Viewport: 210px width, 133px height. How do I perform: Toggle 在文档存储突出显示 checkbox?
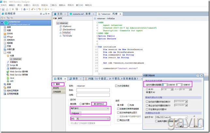[118, 113]
